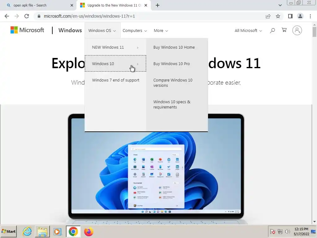The image size is (317, 238).
Task: Open Windows 10 specs & requirements
Action: click(x=172, y=104)
